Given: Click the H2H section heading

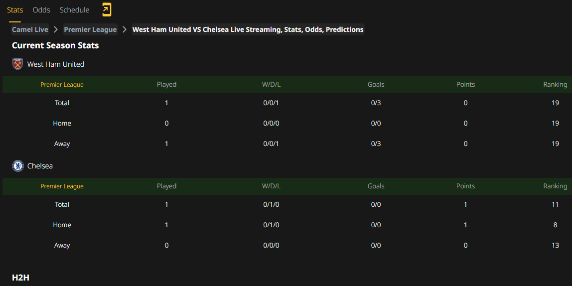Looking at the screenshot, I should click(x=20, y=278).
